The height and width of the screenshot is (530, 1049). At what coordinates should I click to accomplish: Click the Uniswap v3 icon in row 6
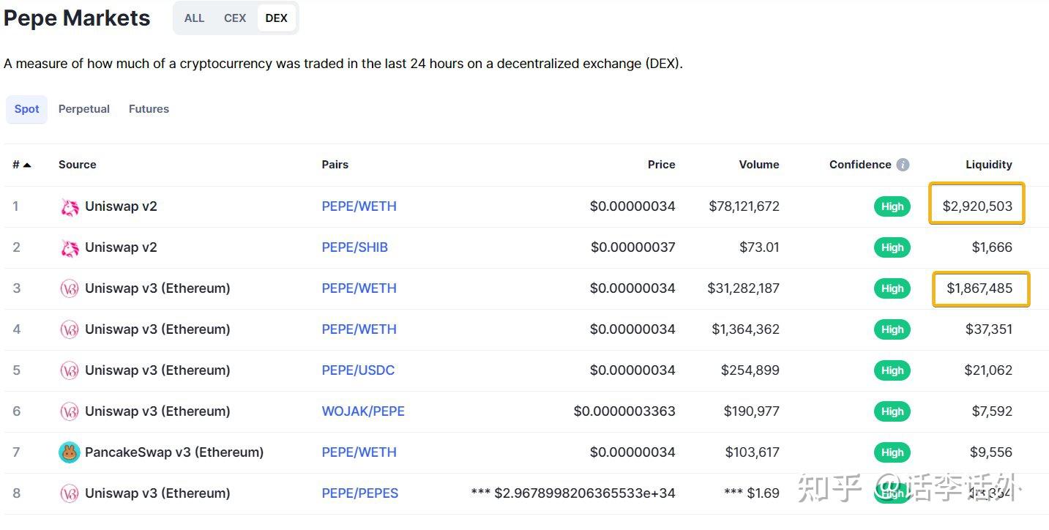pos(70,411)
